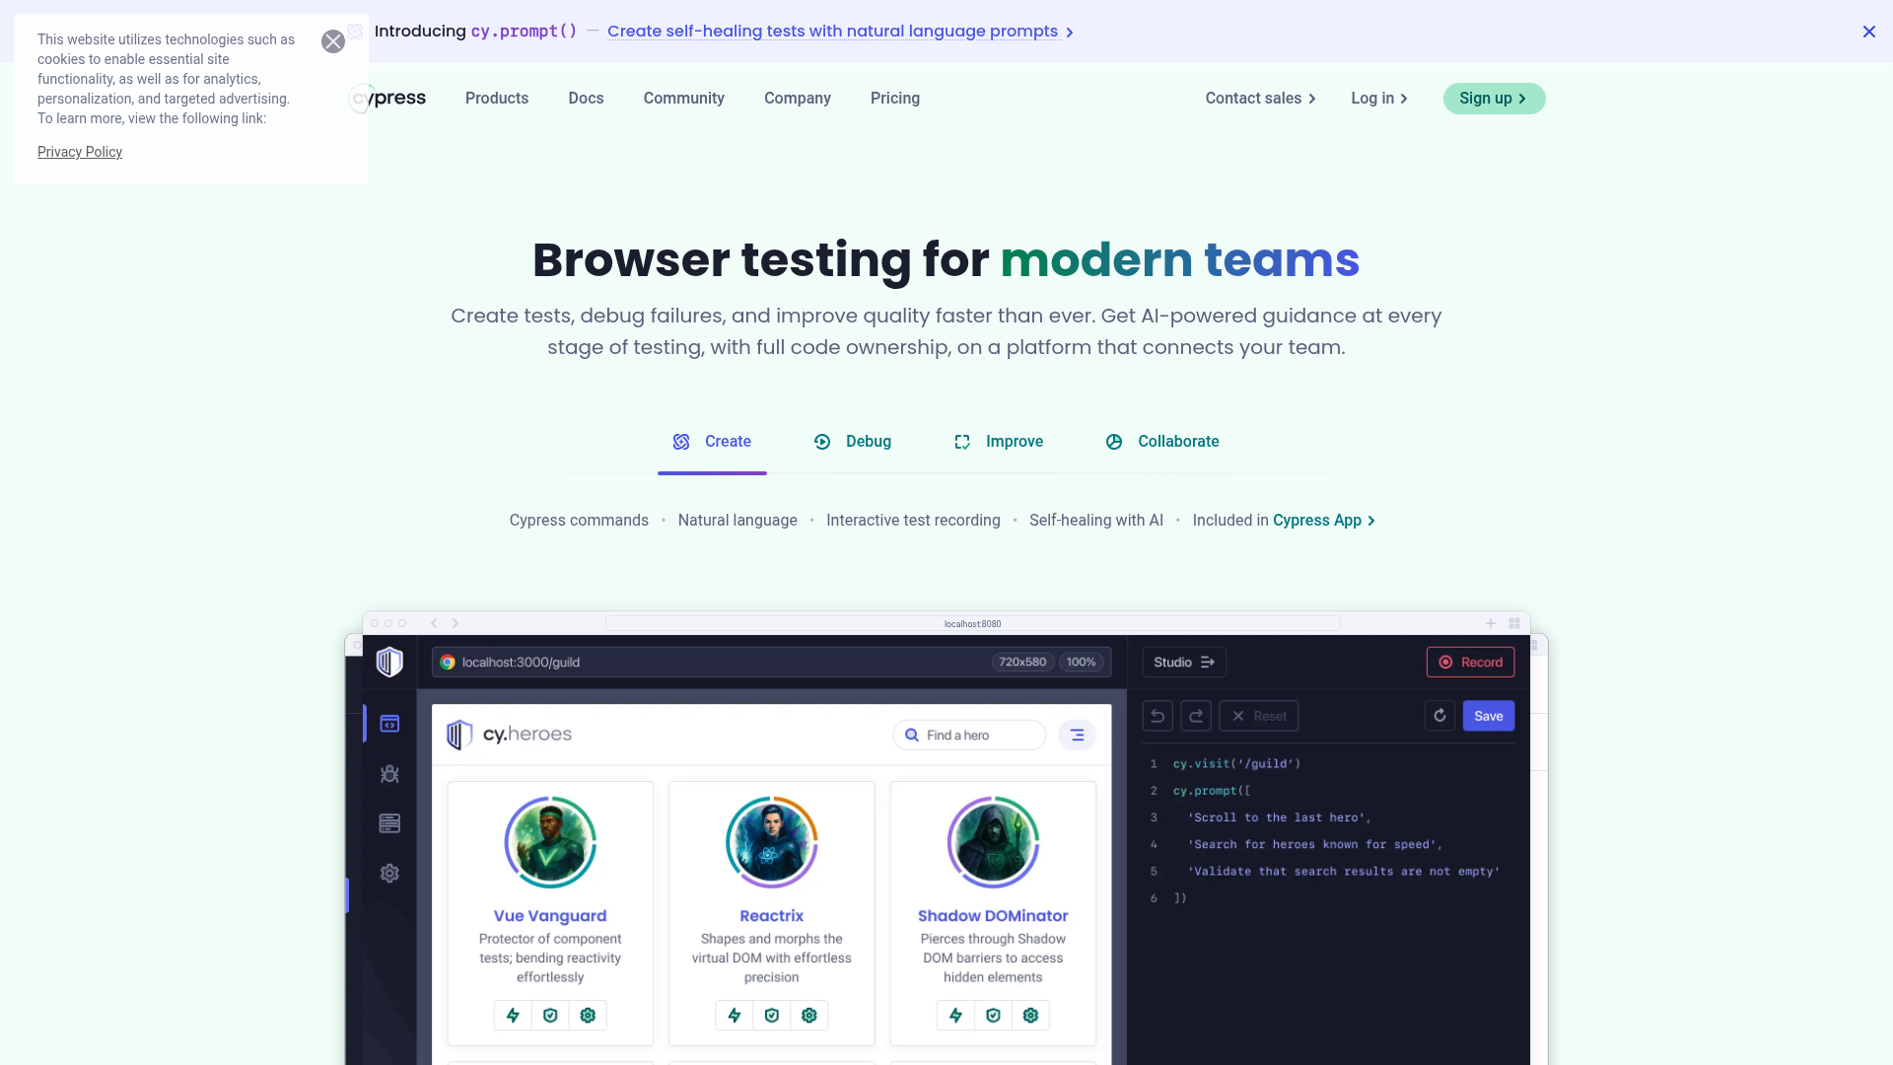Expand the Contact sales chevron
This screenshot has height=1065, width=1893.
pyautogui.click(x=1310, y=99)
